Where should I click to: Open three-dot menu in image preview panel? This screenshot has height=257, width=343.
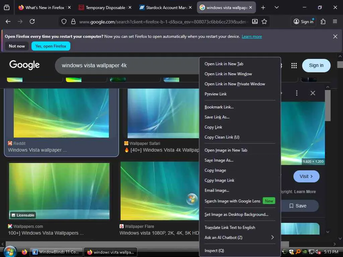[x=297, y=93]
